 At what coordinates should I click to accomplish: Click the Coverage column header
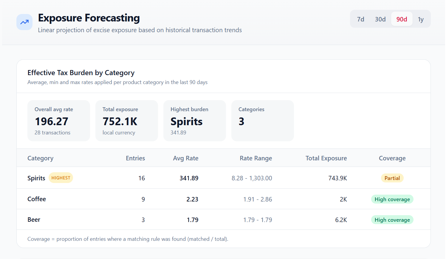392,158
